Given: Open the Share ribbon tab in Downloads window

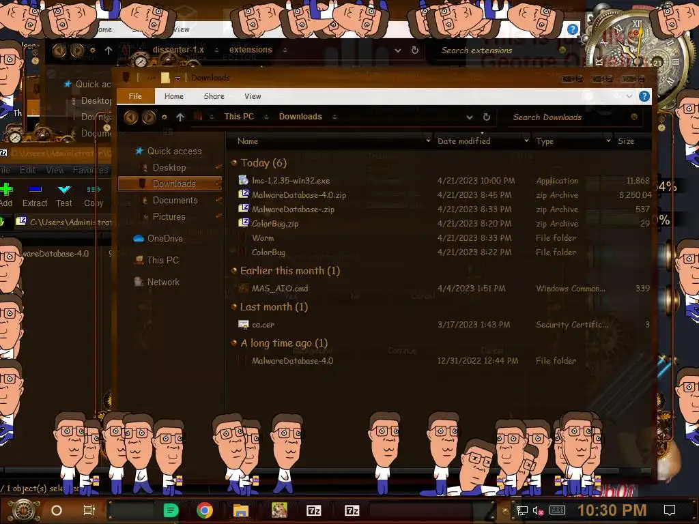Looking at the screenshot, I should (214, 96).
